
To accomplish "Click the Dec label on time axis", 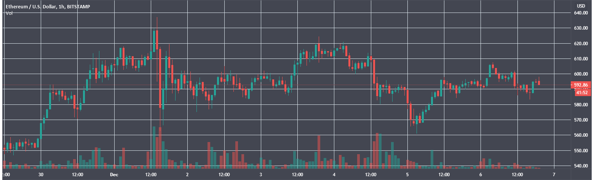I will point(114,175).
